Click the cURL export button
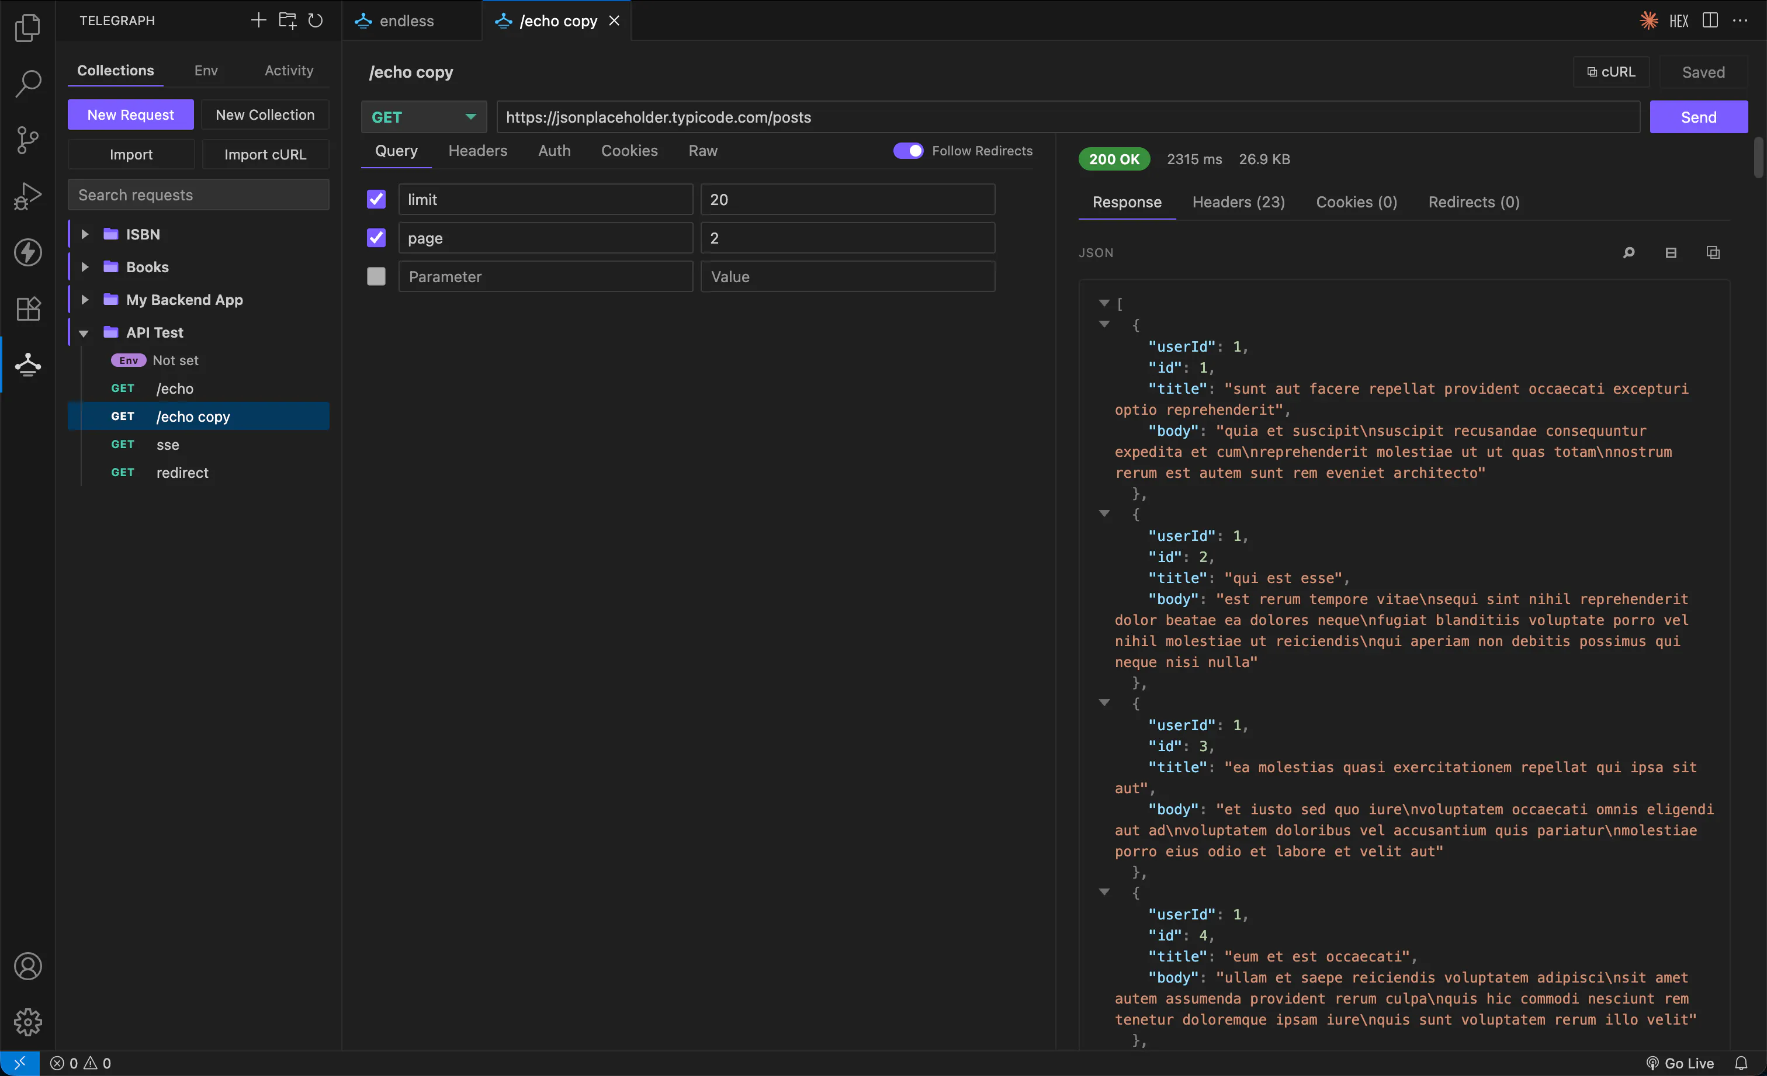This screenshot has width=1767, height=1076. coord(1612,72)
